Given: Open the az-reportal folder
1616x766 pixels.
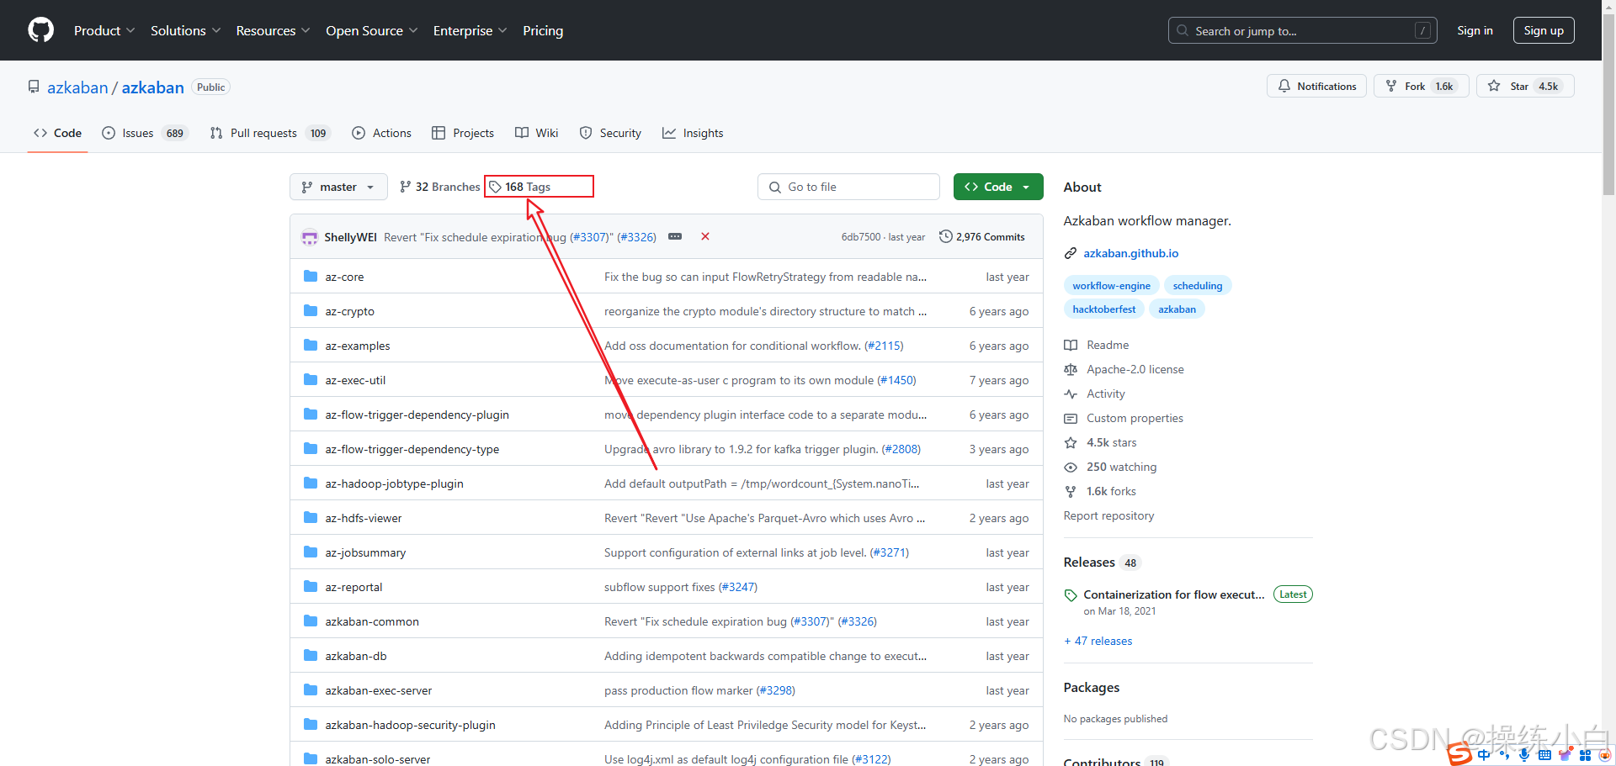Looking at the screenshot, I should click(353, 587).
